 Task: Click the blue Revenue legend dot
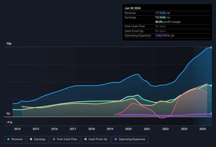point(9,139)
